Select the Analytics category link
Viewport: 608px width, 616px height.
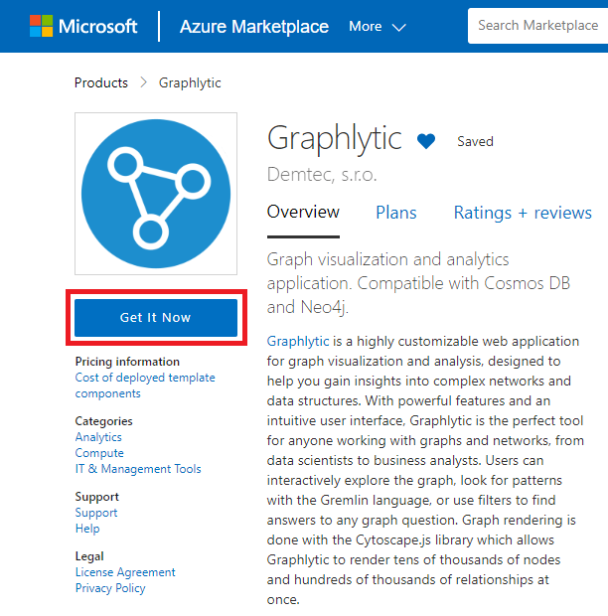tap(98, 437)
